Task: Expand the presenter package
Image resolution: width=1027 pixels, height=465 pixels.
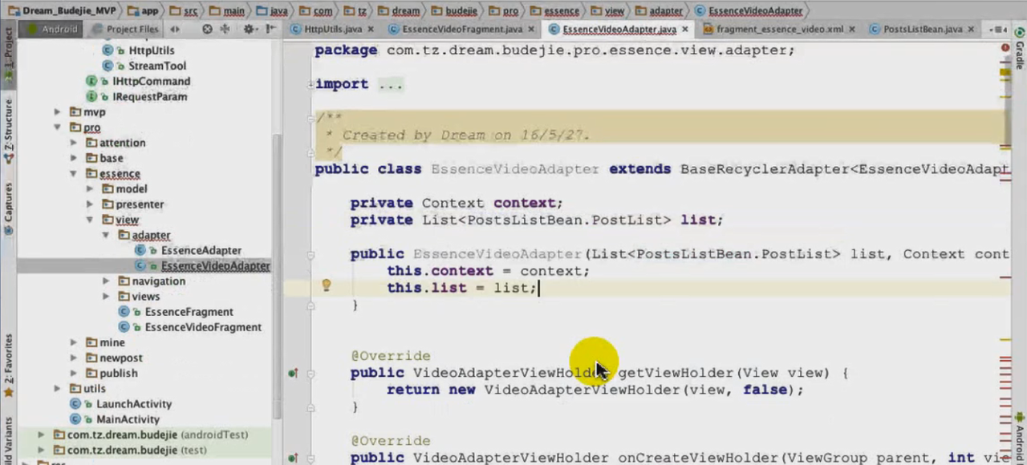Action: click(89, 204)
